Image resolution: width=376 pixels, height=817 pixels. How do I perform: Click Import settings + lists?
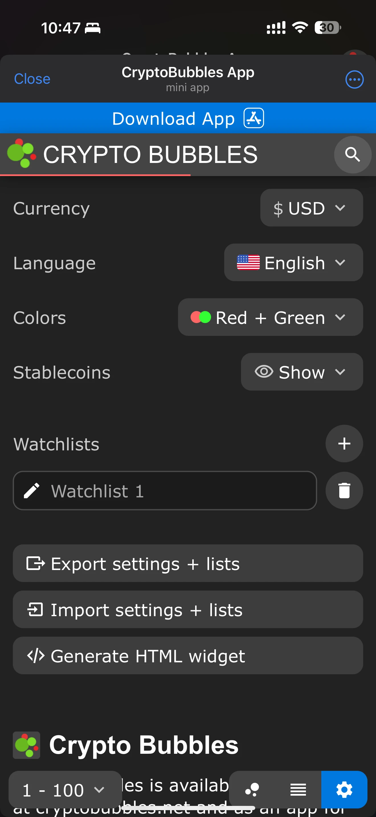[188, 610]
